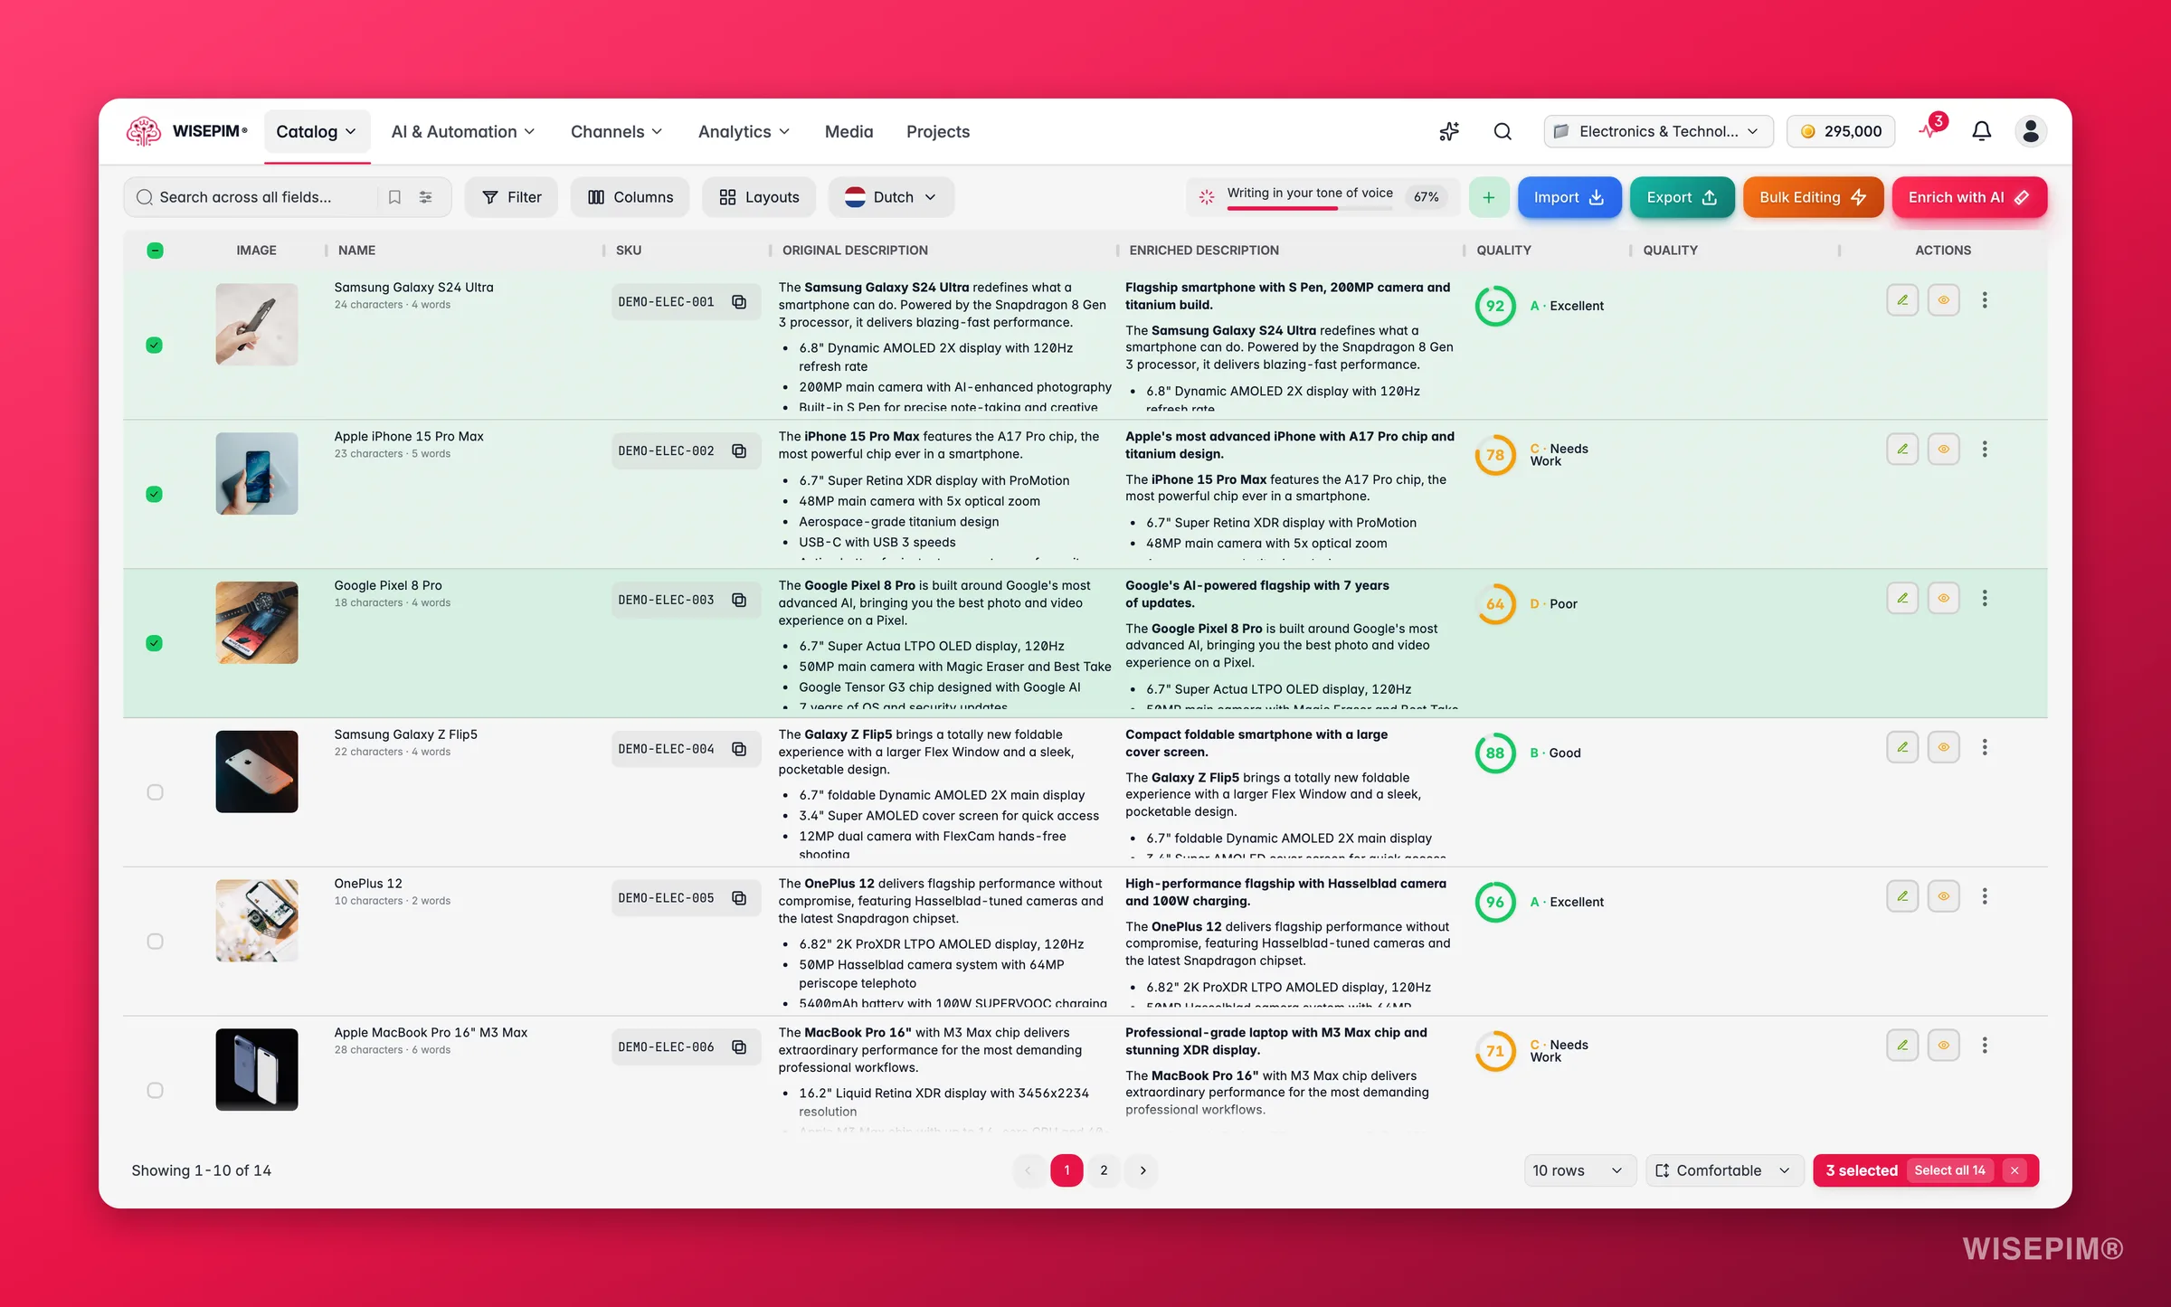This screenshot has width=2171, height=1307.
Task: Open the Google Pixel 8 Pro thumbnail
Action: click(x=257, y=622)
